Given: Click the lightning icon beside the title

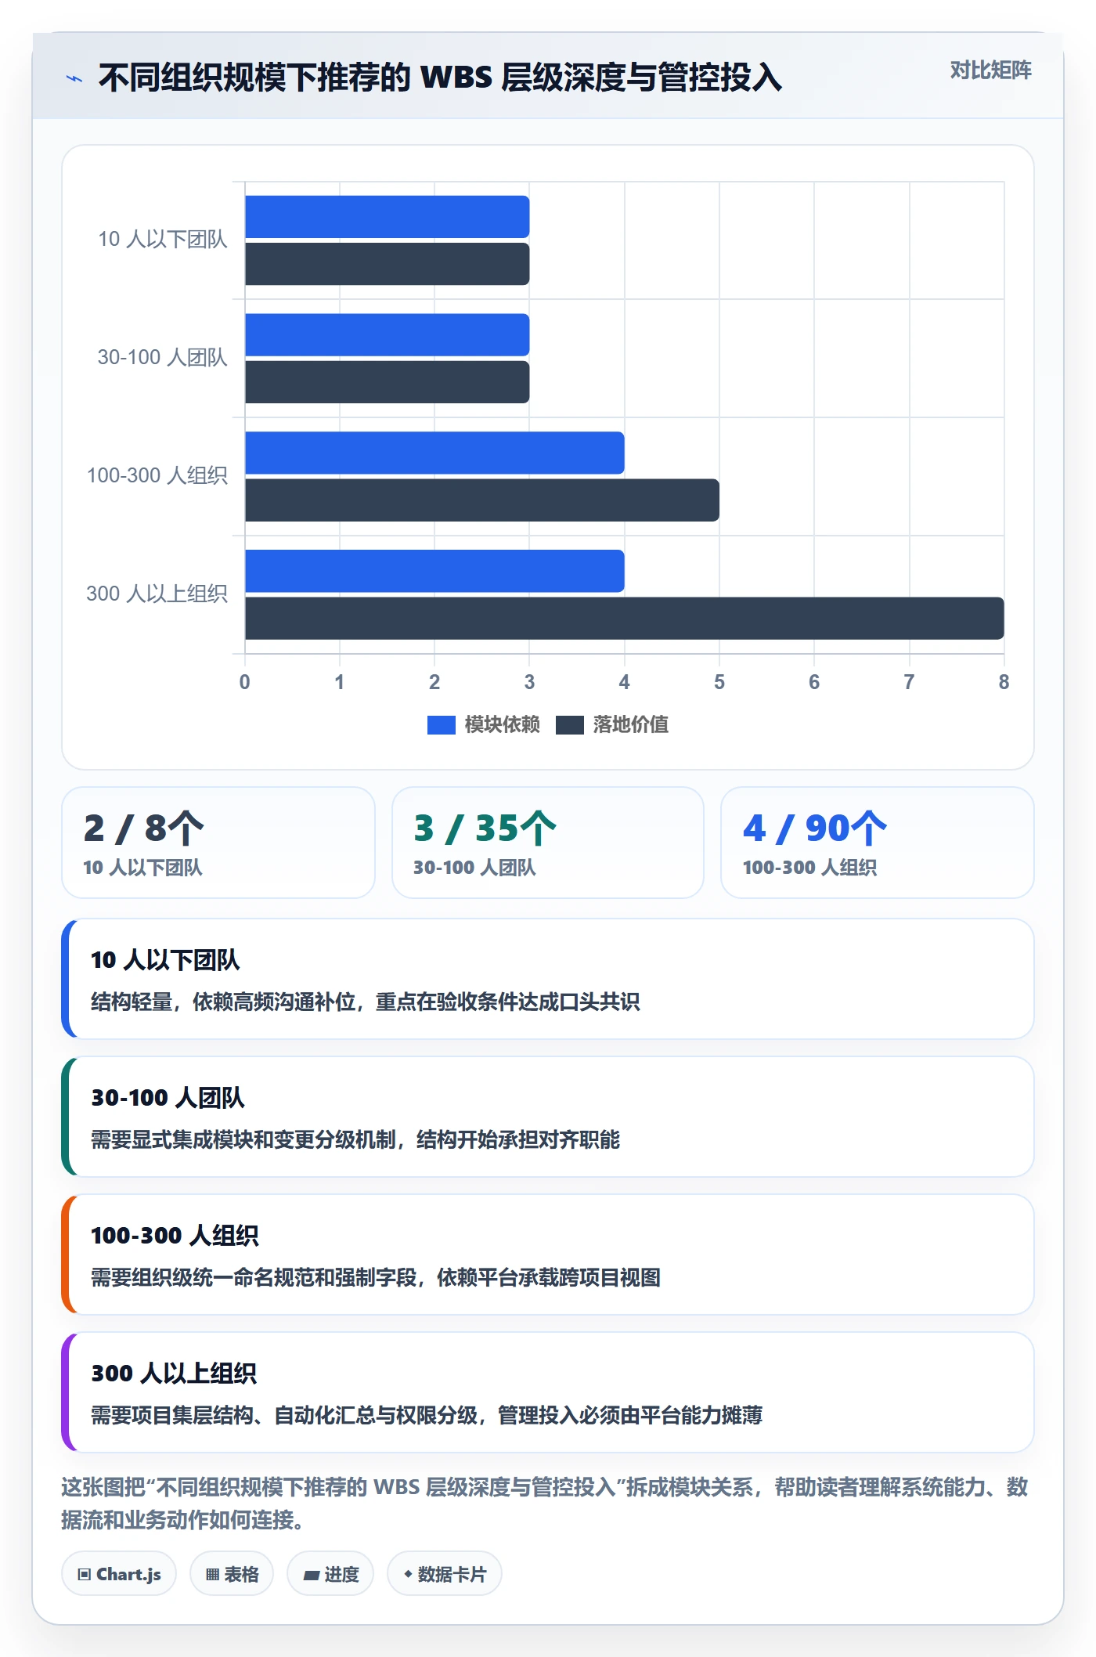Looking at the screenshot, I should pyautogui.click(x=74, y=78).
